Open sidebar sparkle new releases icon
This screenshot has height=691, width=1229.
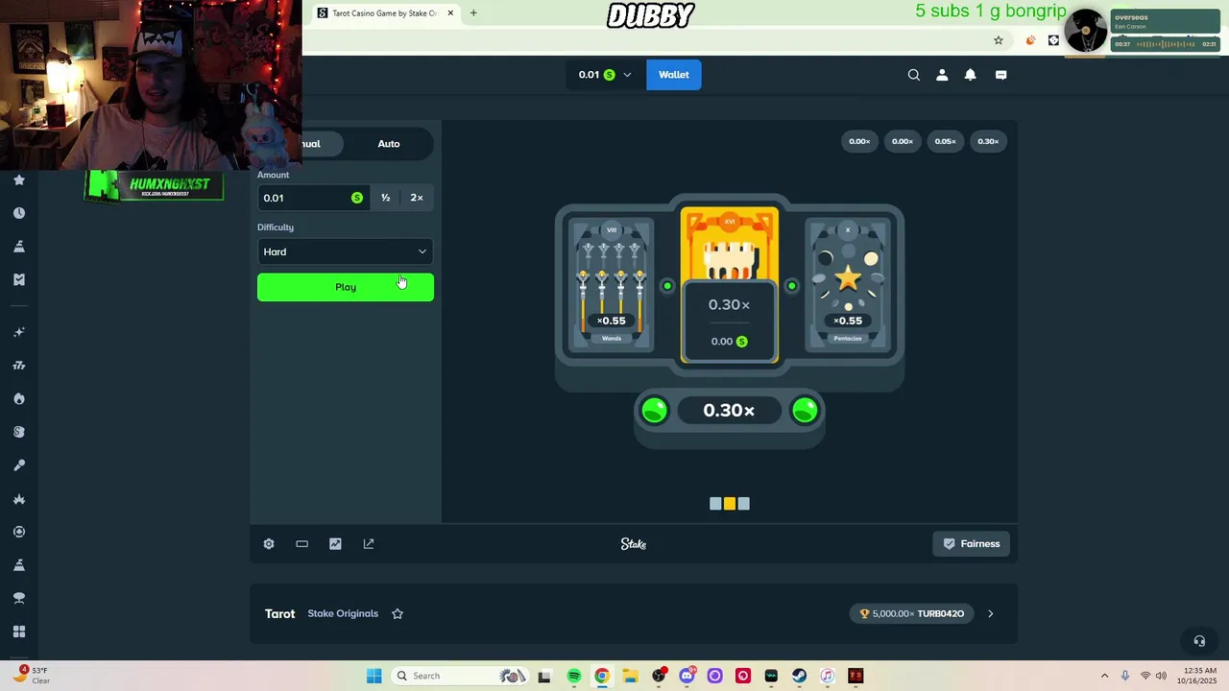coord(19,332)
